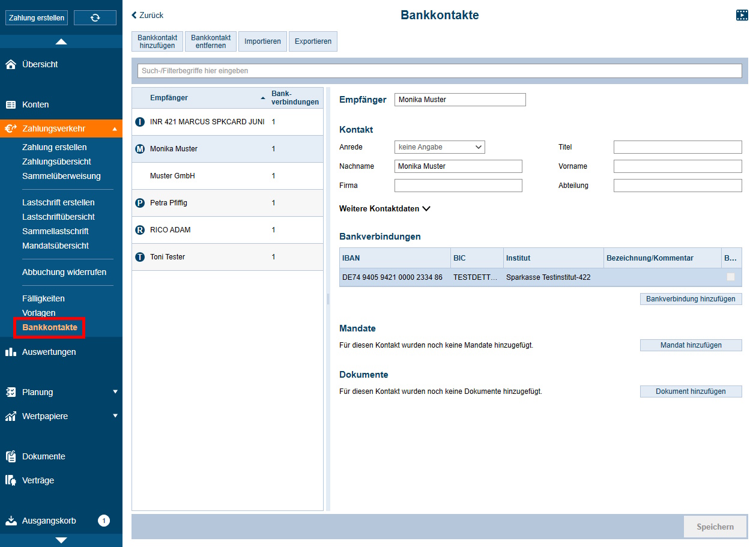The image size is (753, 547).
Task: Expand the Wertpapiere sidebar section
Action: [x=115, y=416]
